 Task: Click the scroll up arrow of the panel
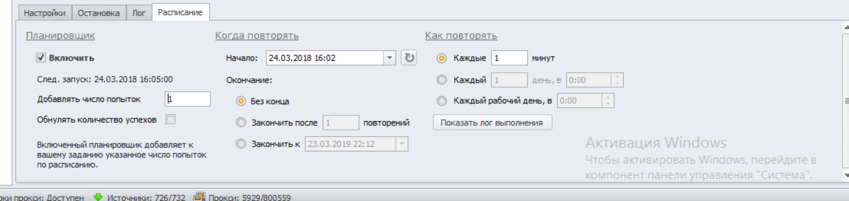coord(846,27)
